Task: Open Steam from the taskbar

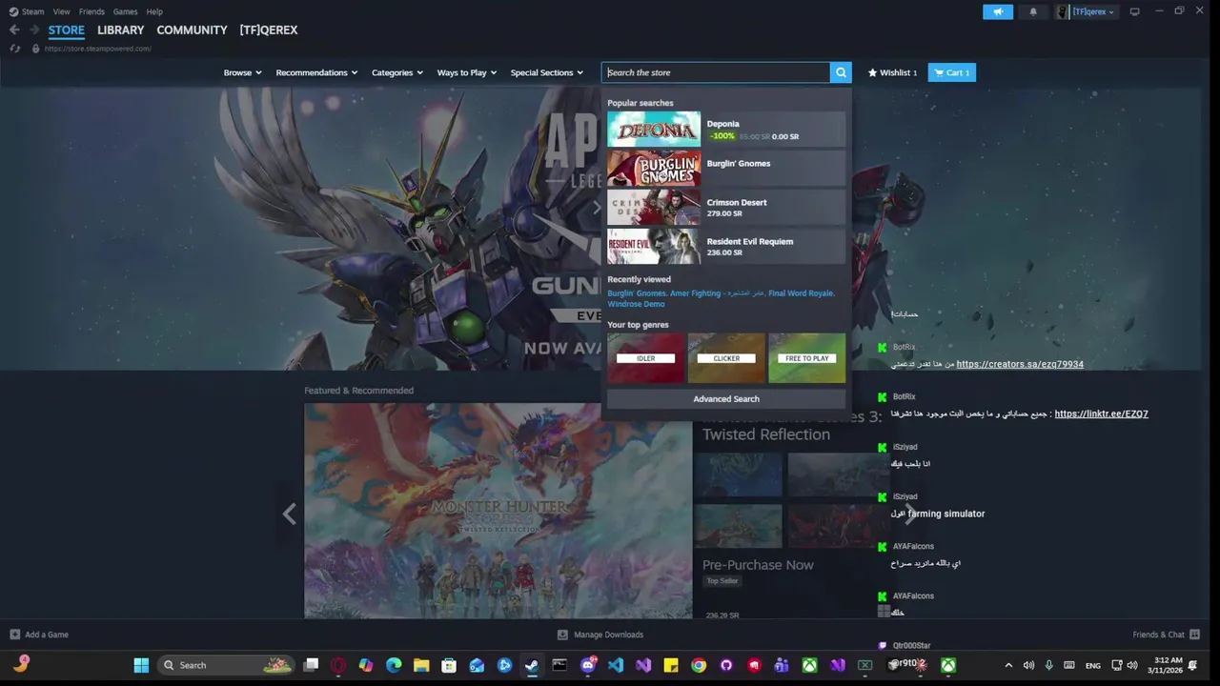Action: 532,665
